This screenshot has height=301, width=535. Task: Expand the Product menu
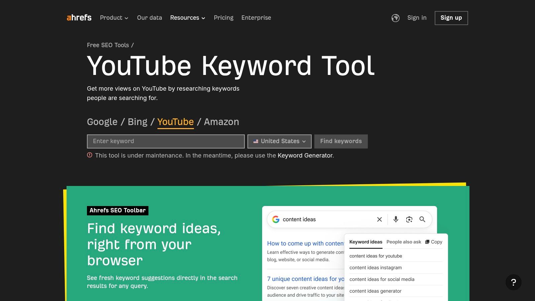click(114, 18)
